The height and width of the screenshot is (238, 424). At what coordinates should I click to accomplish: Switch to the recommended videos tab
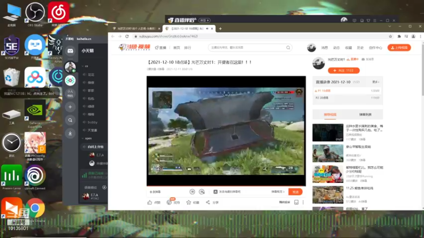click(330, 114)
